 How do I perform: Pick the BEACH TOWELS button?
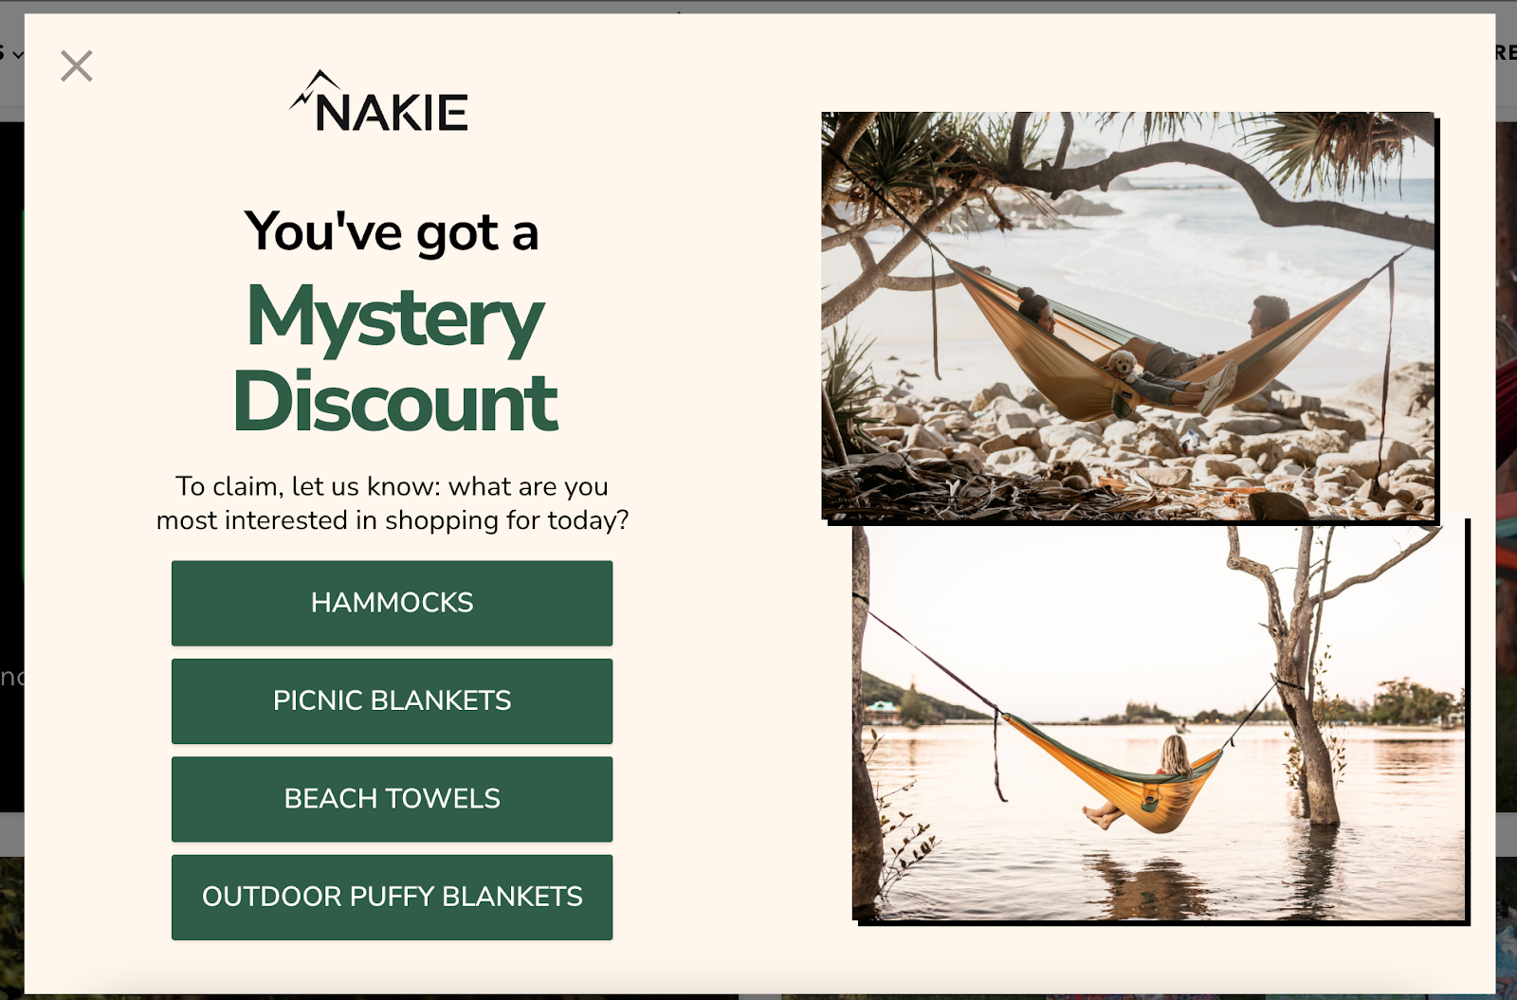(392, 799)
